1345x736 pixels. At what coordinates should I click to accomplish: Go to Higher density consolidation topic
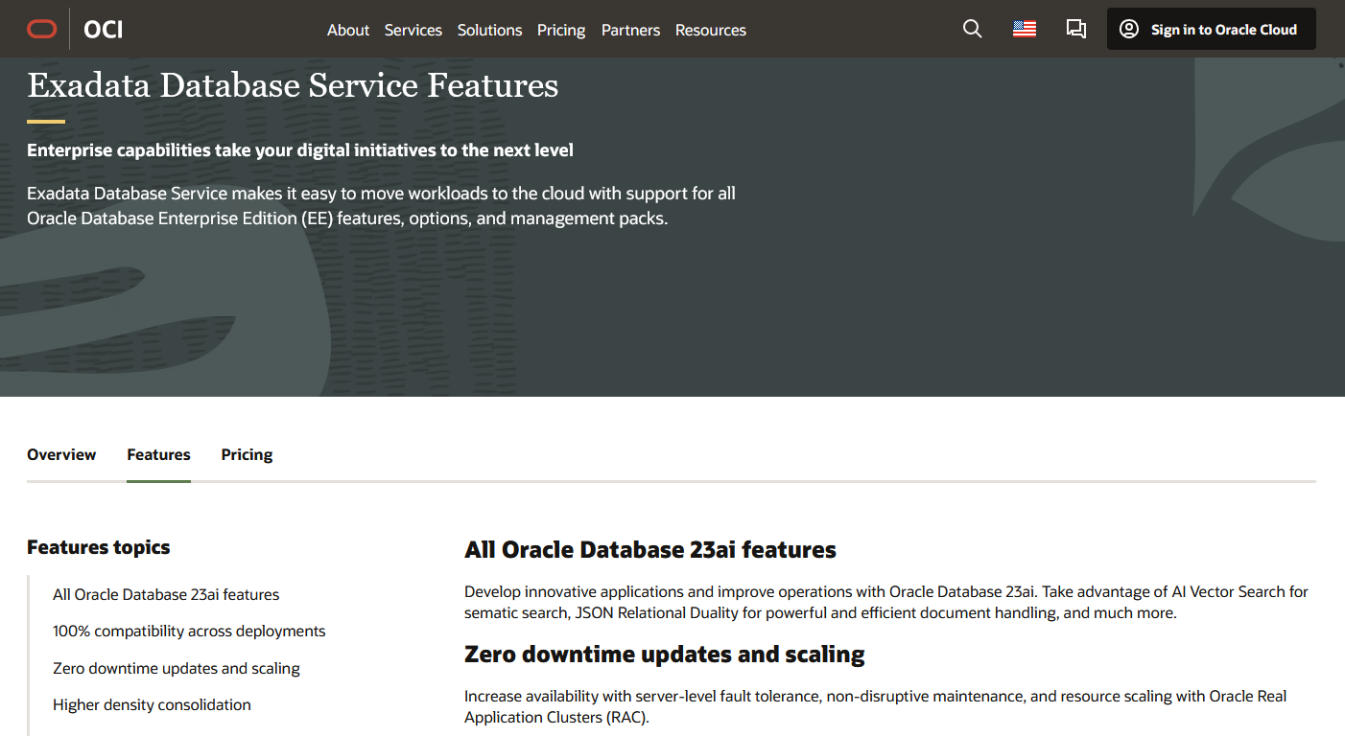152,704
